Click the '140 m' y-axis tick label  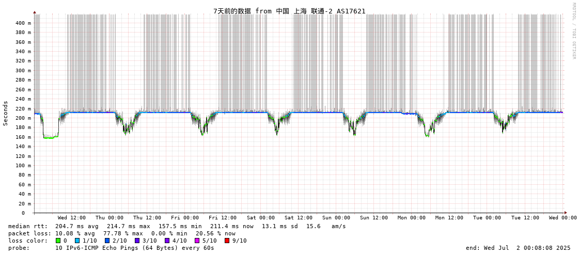coord(23,147)
